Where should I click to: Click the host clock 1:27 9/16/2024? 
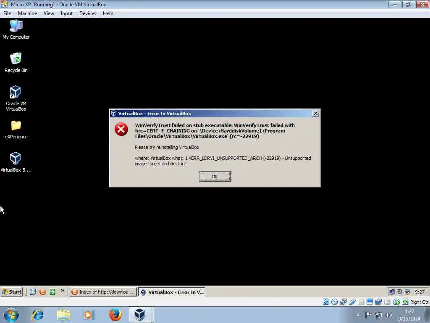(x=409, y=315)
